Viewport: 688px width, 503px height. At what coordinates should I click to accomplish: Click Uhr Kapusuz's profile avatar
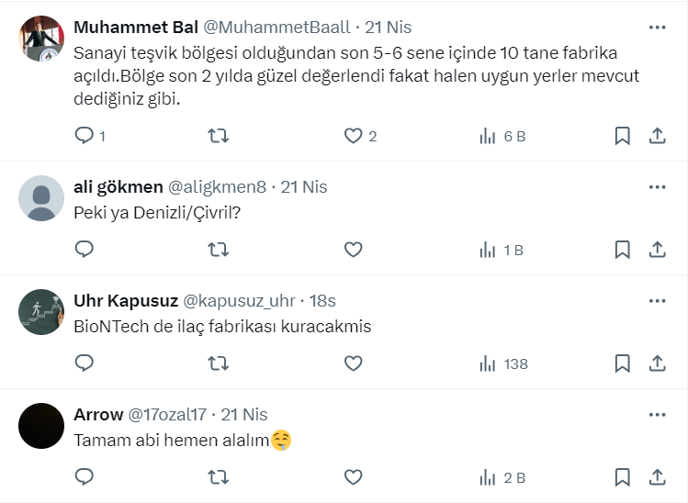click(x=41, y=313)
